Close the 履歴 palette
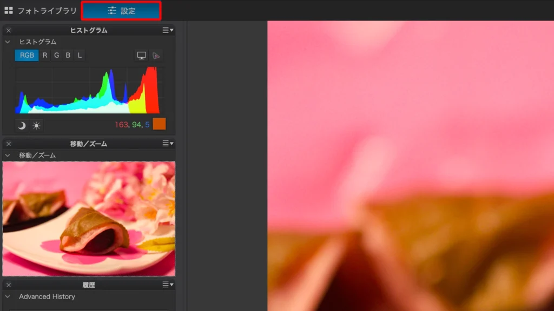This screenshot has width=554, height=311. point(9,285)
